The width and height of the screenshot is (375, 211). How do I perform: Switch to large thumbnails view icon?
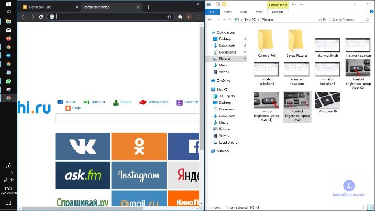click(x=371, y=208)
